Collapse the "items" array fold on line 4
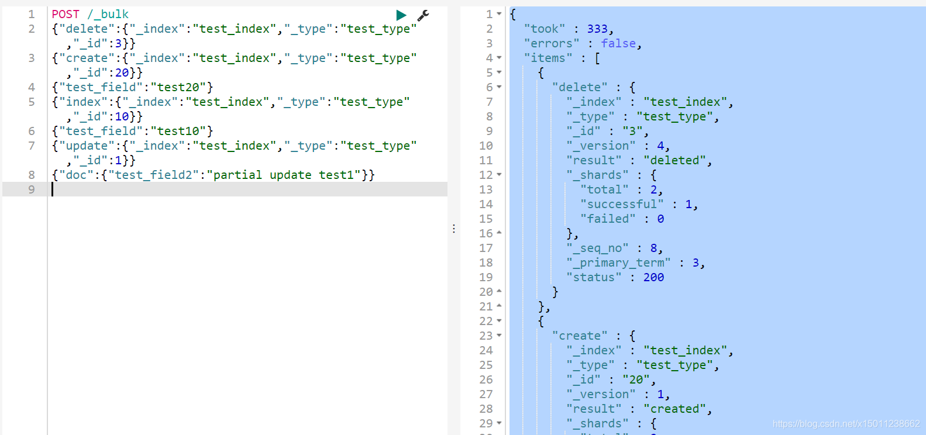Viewport: 926px width, 435px height. point(499,58)
